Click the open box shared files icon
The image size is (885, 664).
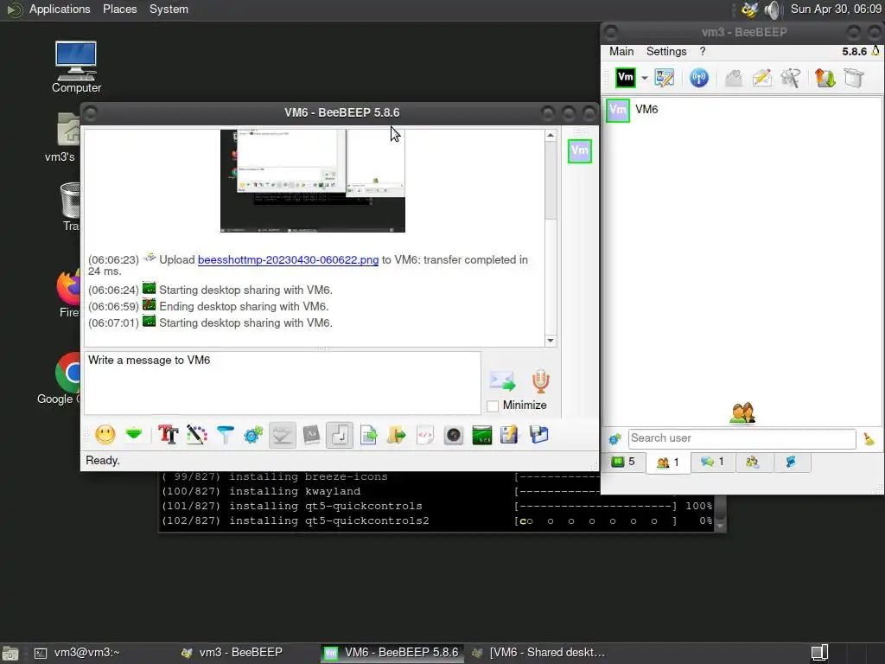[x=854, y=77]
